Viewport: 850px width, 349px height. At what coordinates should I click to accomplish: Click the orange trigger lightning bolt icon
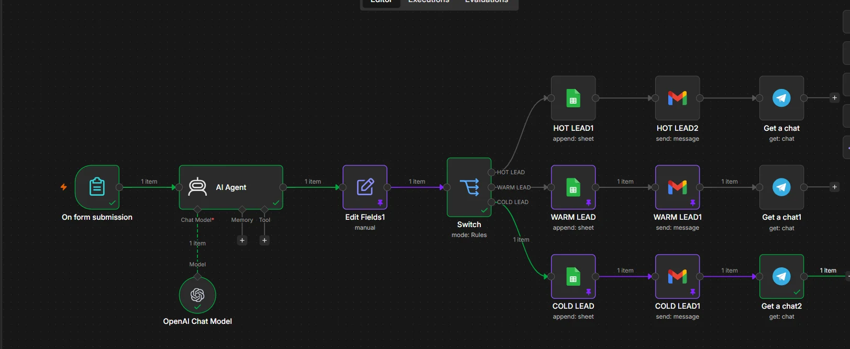tap(64, 187)
